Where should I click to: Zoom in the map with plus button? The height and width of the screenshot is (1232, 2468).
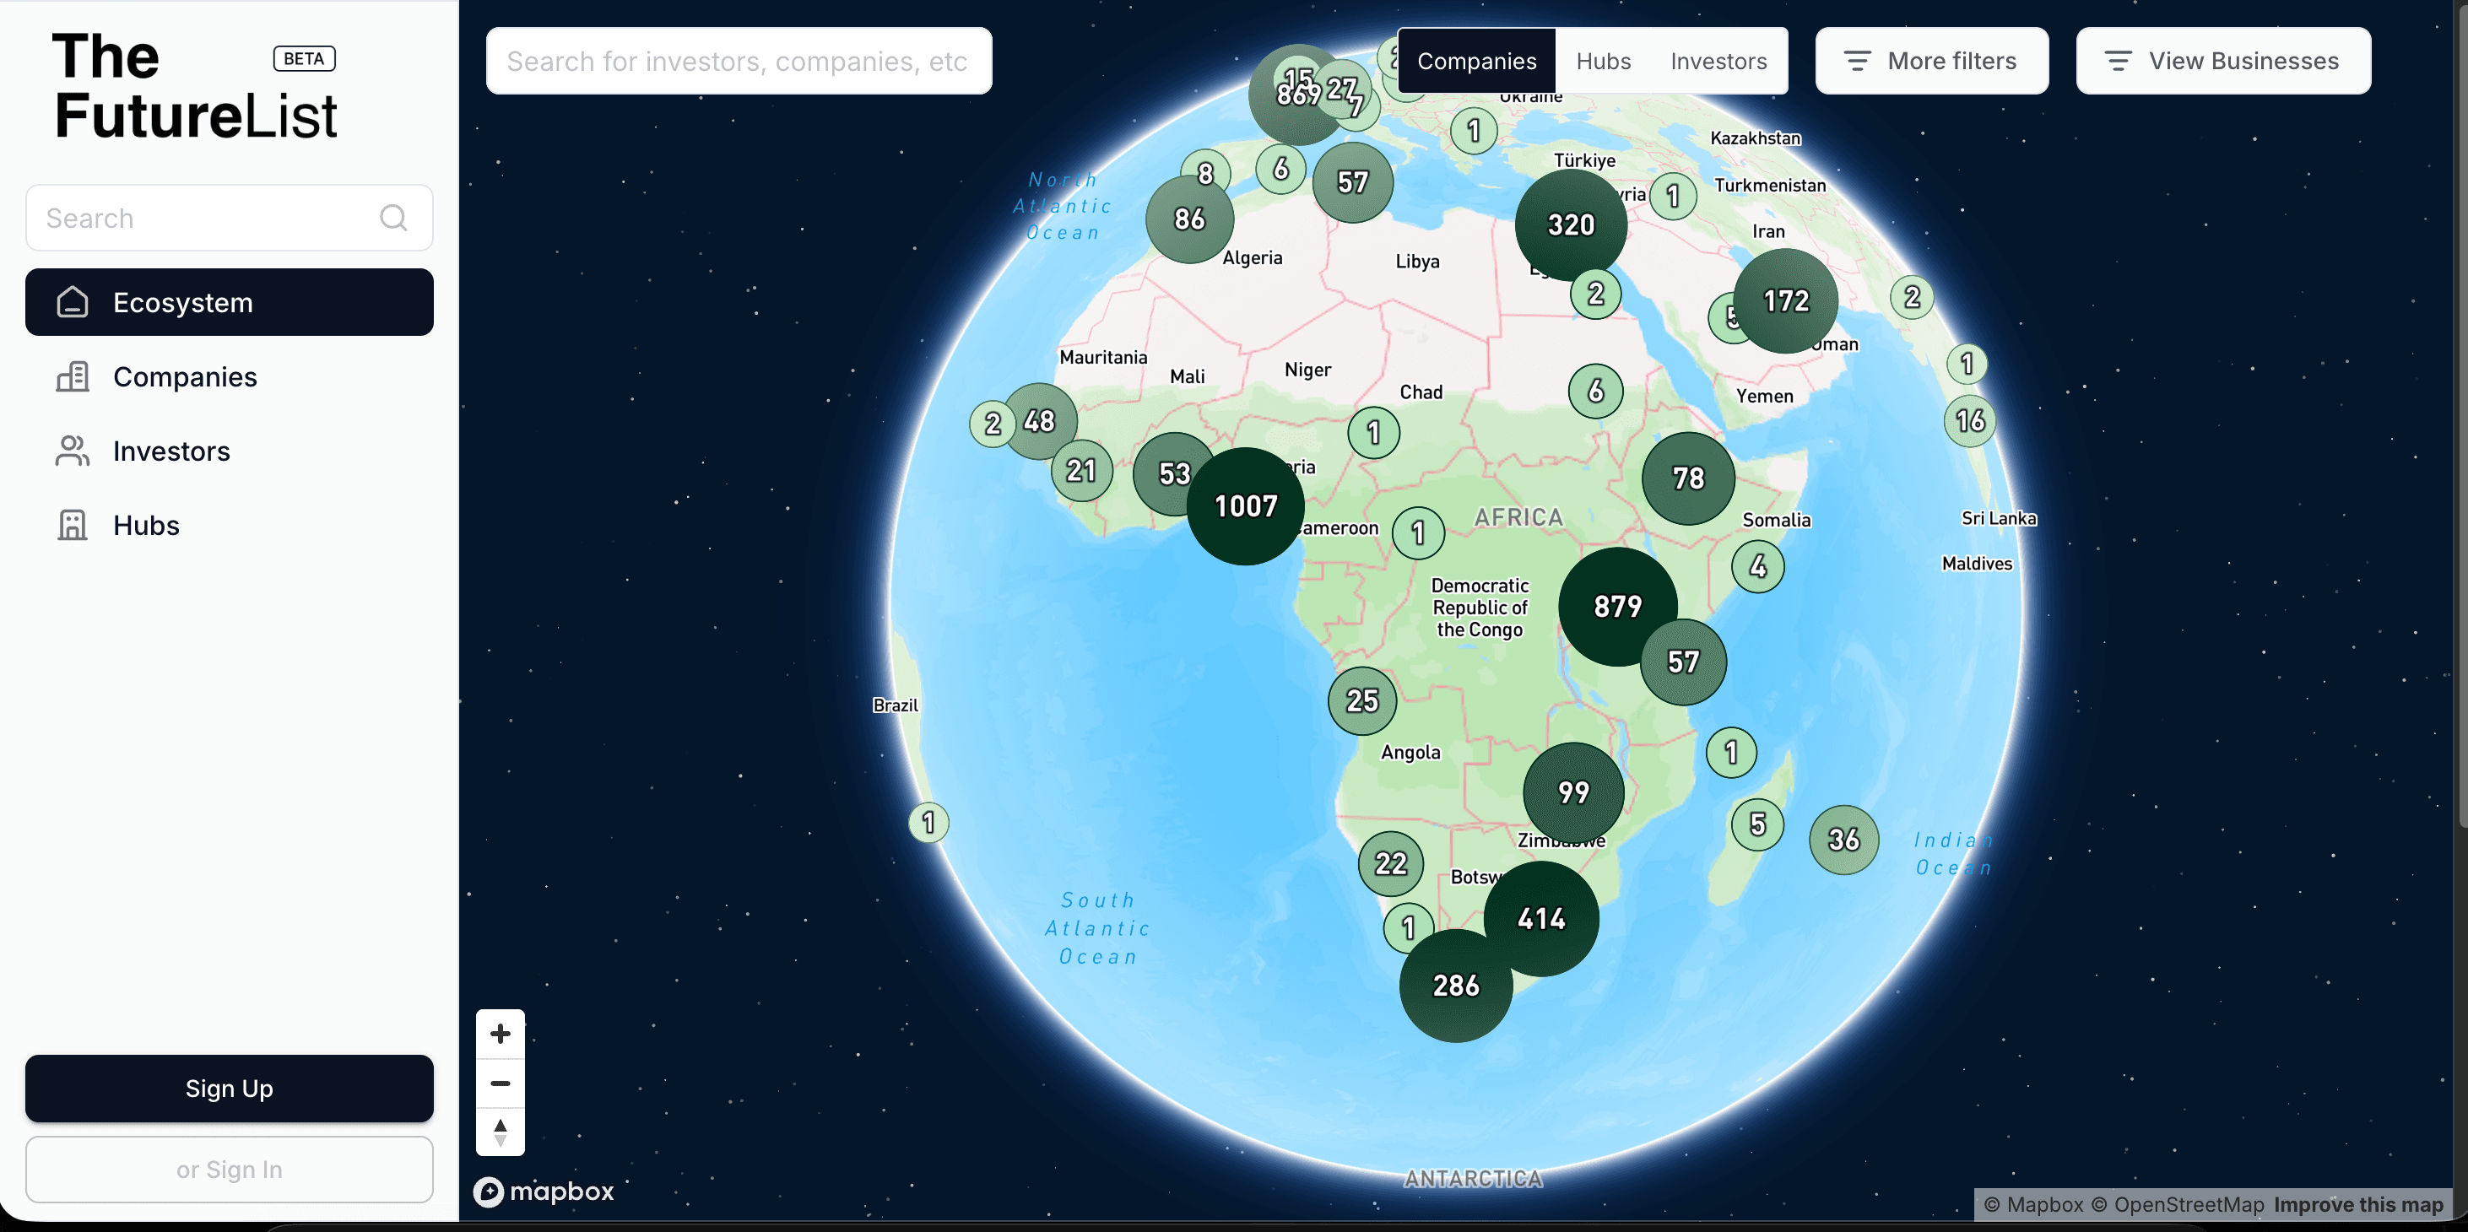click(501, 1034)
